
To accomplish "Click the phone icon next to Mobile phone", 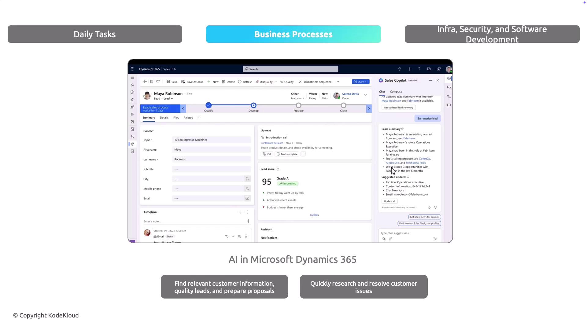I will (247, 189).
